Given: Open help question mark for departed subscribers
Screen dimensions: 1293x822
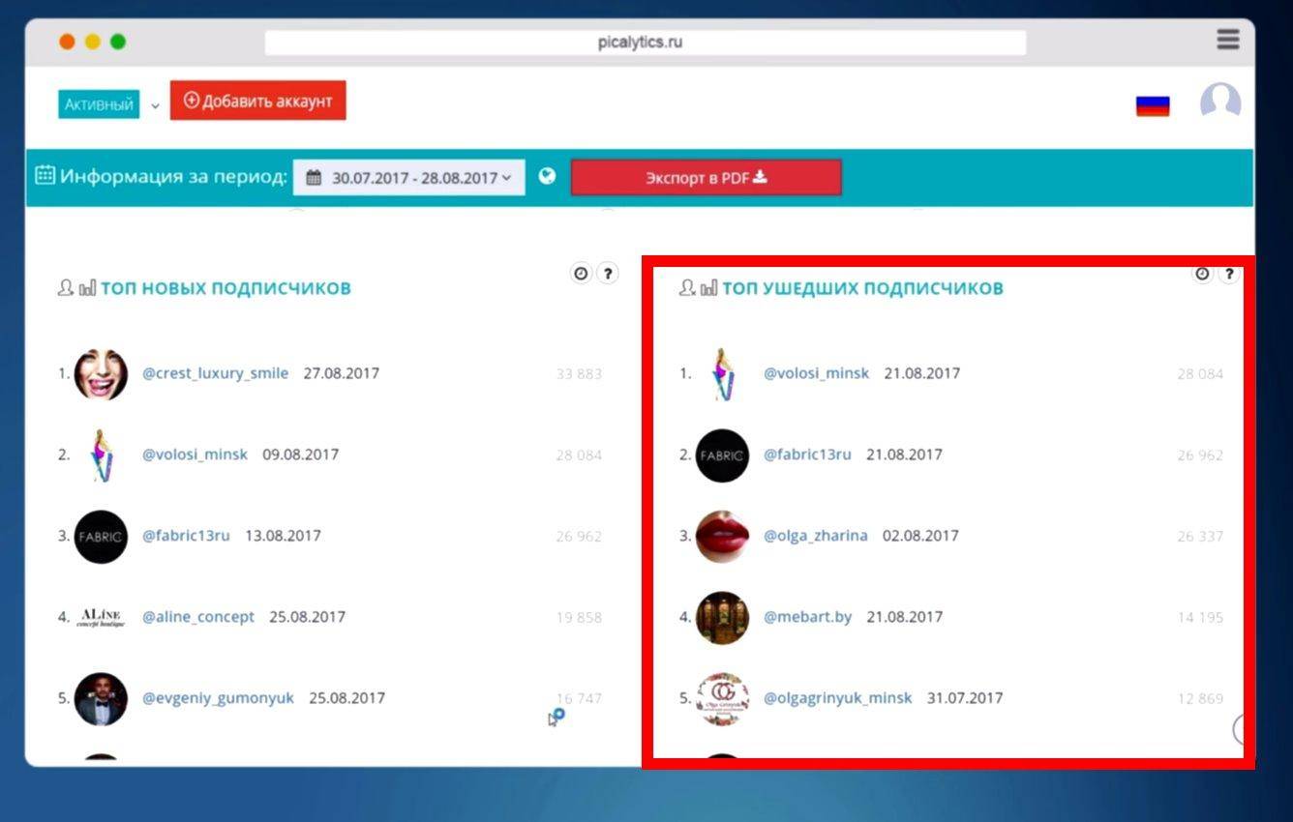Looking at the screenshot, I should pyautogui.click(x=1228, y=274).
